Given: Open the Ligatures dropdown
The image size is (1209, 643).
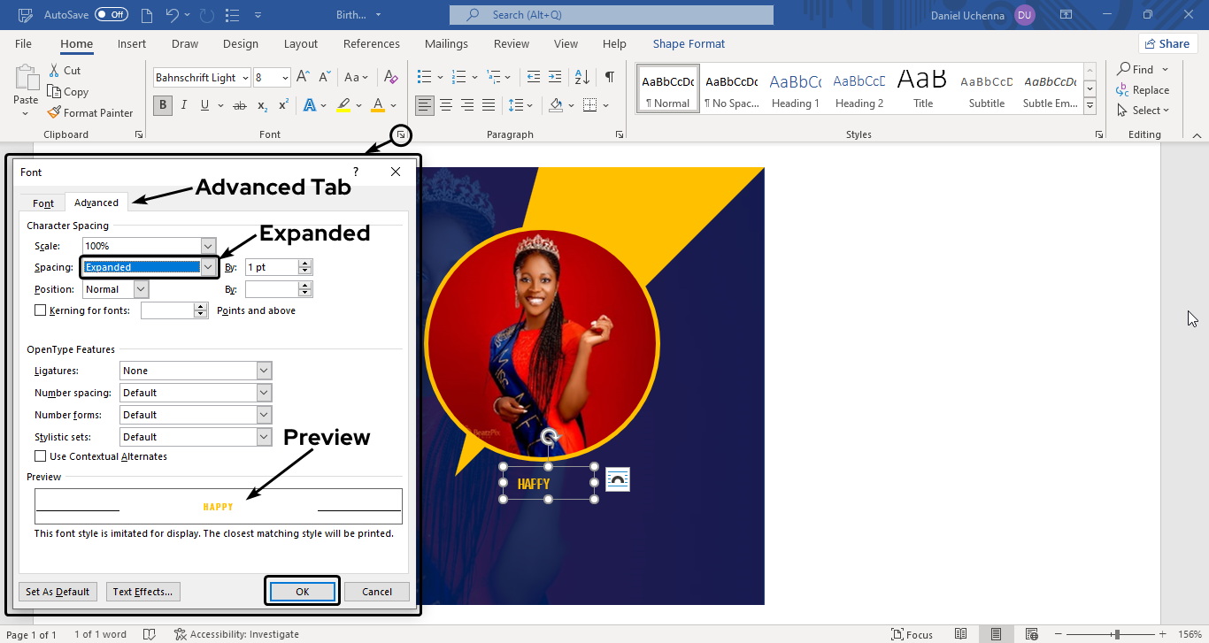Looking at the screenshot, I should [x=264, y=371].
